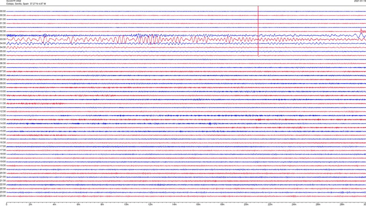Select the 09:00 trace time label
The image size is (366, 206).
point(3,84)
